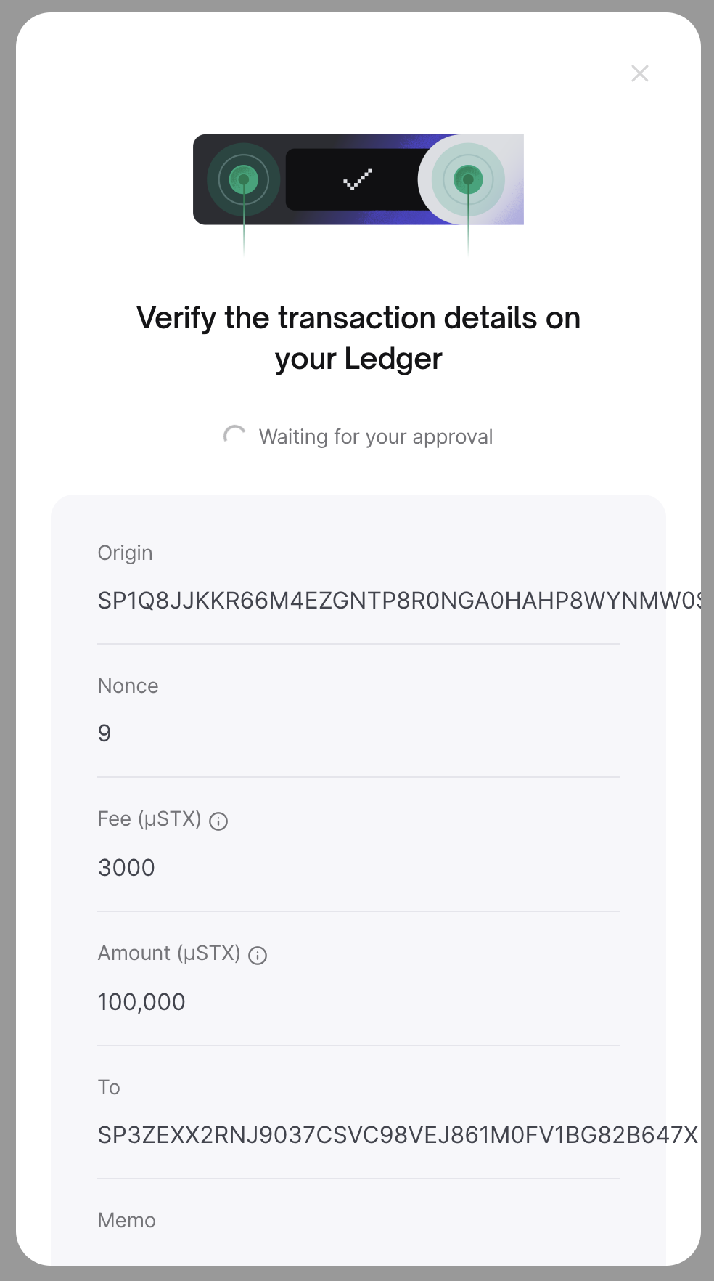
Task: Click the loading spinner next to approval text
Action: click(x=235, y=435)
